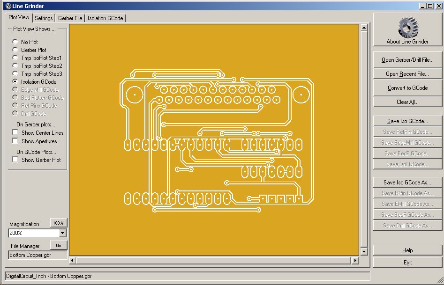Switch to the Settings tab

point(44,18)
